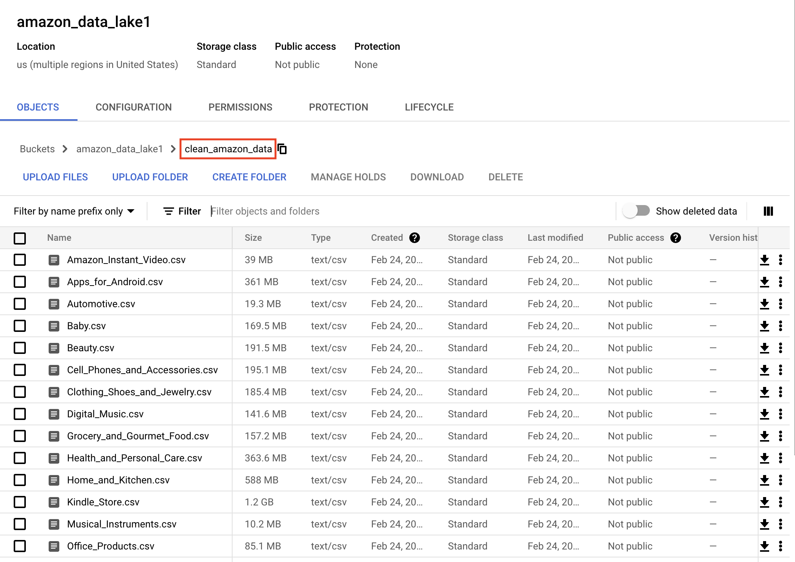795x562 pixels.
Task: Click the Create Folder button
Action: [x=249, y=177]
